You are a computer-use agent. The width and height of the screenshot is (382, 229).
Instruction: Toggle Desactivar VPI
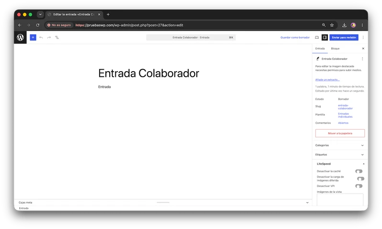[x=359, y=186]
